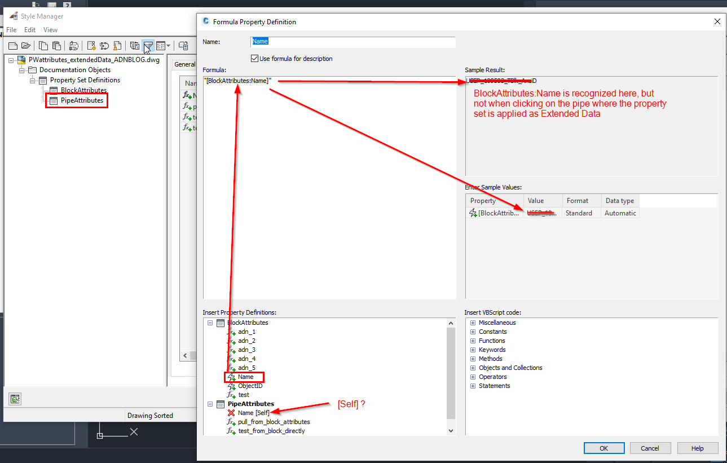Open Help from the dialog
The width and height of the screenshot is (727, 463).
click(697, 448)
